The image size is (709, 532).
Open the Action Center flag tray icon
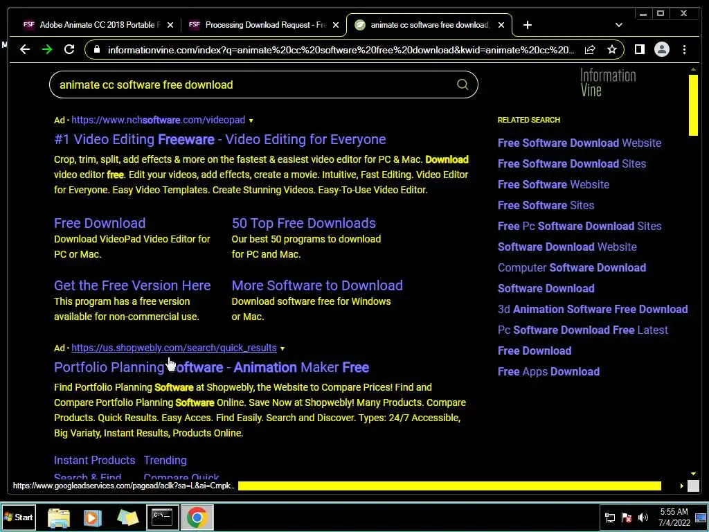(x=627, y=517)
